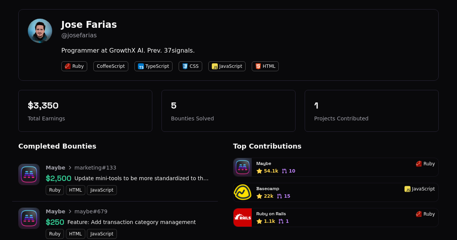Click the Ruby language icon in the profile tags
This screenshot has height=240, width=457.
point(68,66)
